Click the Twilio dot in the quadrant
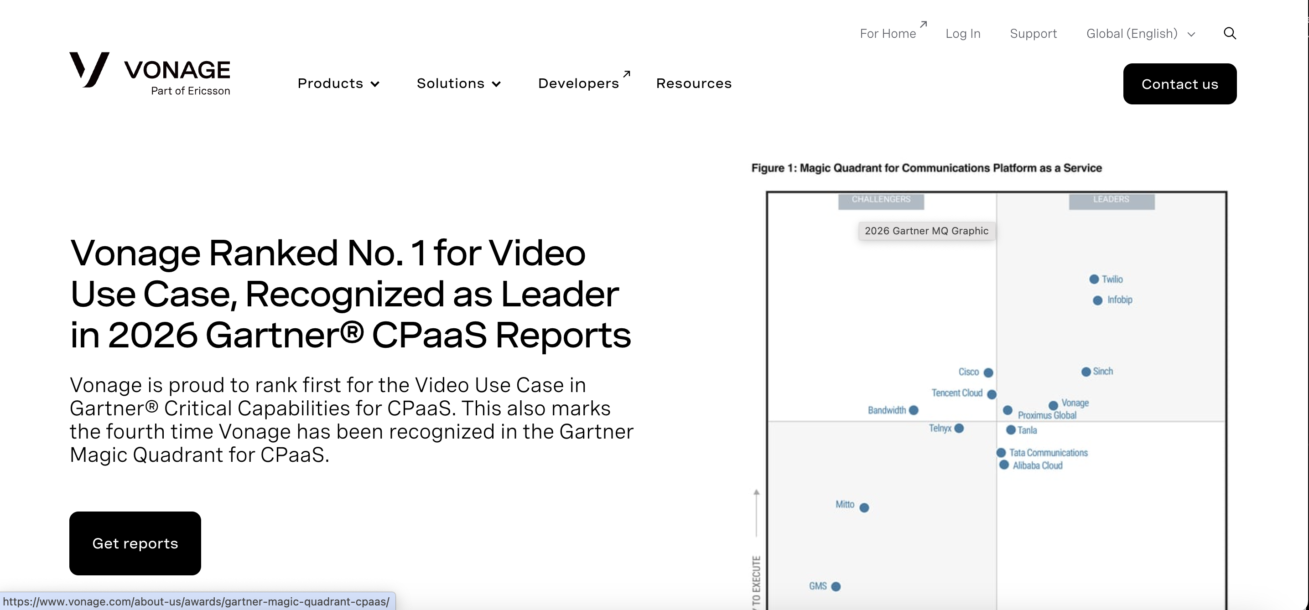1309x610 pixels. (1094, 279)
